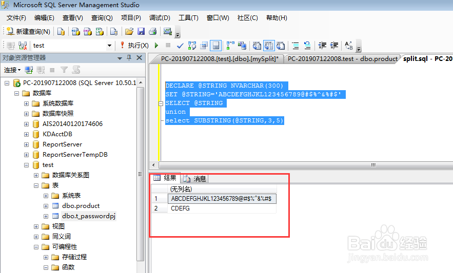Open the Window (窗口) menu

(x=218, y=18)
